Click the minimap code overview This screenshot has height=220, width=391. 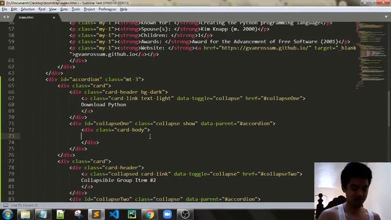(371, 55)
